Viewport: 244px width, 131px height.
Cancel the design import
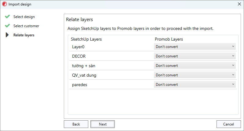229,124
